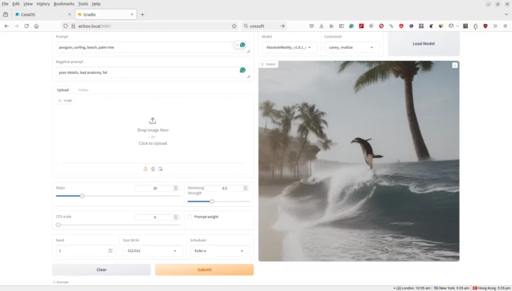Screen dimensions: 512x291
Task: Click the red Adobe Acrobat extension icon
Action: point(361,26)
